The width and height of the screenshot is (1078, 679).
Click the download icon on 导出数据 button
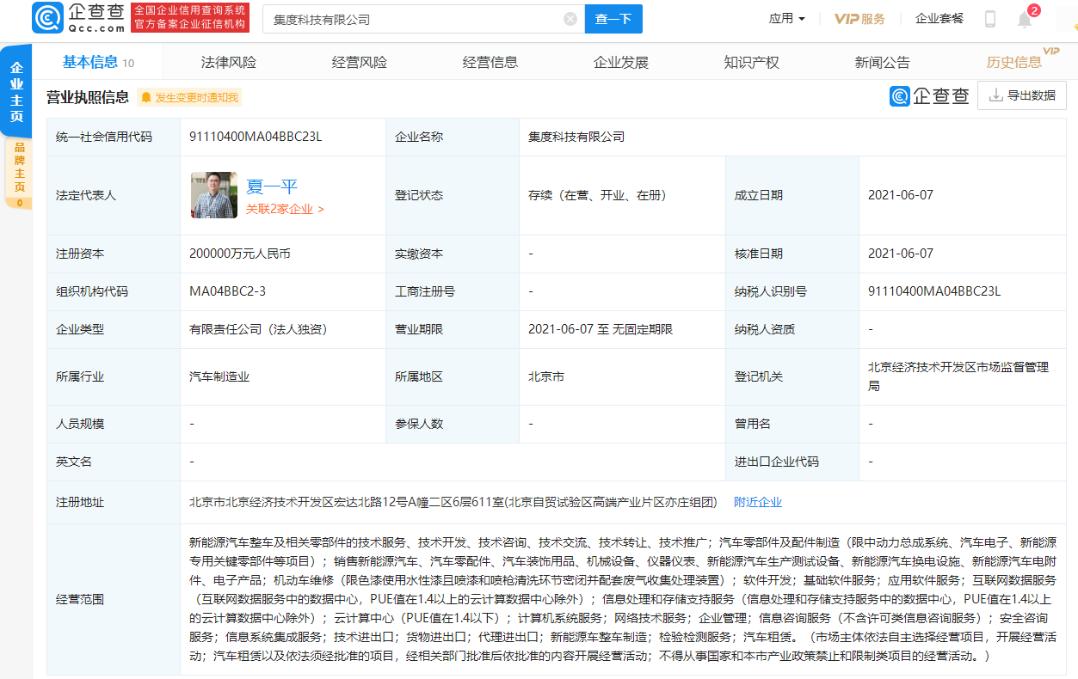click(x=994, y=95)
